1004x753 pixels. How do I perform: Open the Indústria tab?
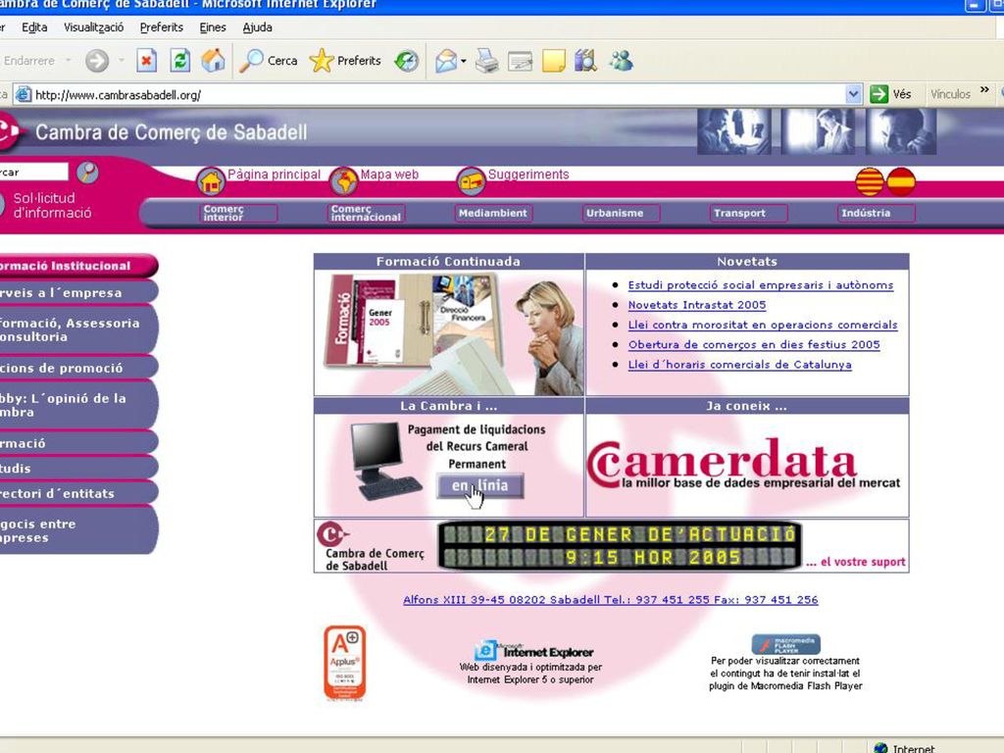click(876, 213)
